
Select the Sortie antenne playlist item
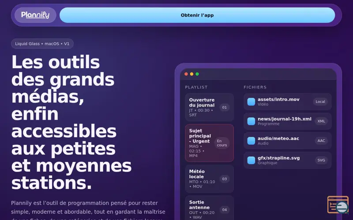[209, 209]
